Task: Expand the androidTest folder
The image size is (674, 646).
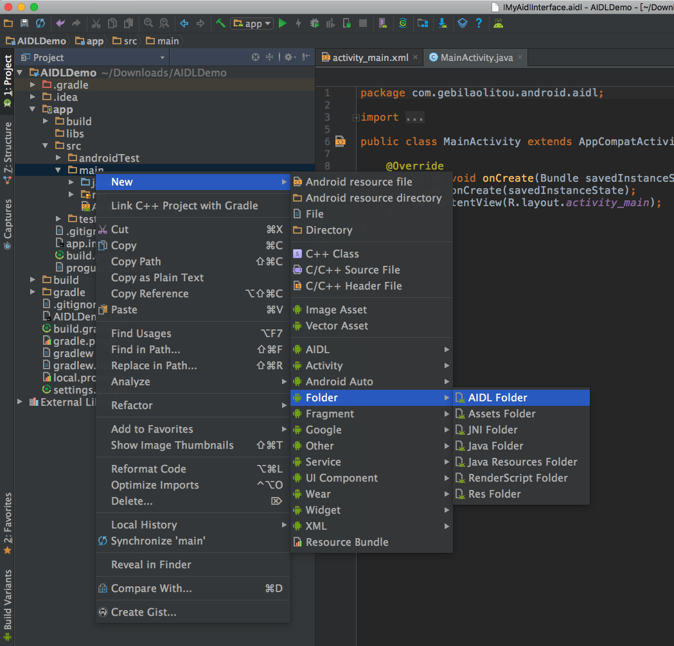Action: 58,158
